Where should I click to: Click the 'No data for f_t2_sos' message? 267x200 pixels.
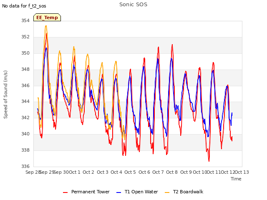click(24, 6)
